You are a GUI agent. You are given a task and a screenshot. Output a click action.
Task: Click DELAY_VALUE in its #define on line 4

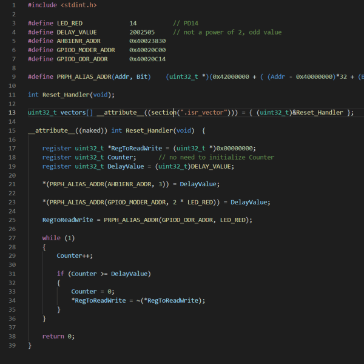[x=77, y=32]
